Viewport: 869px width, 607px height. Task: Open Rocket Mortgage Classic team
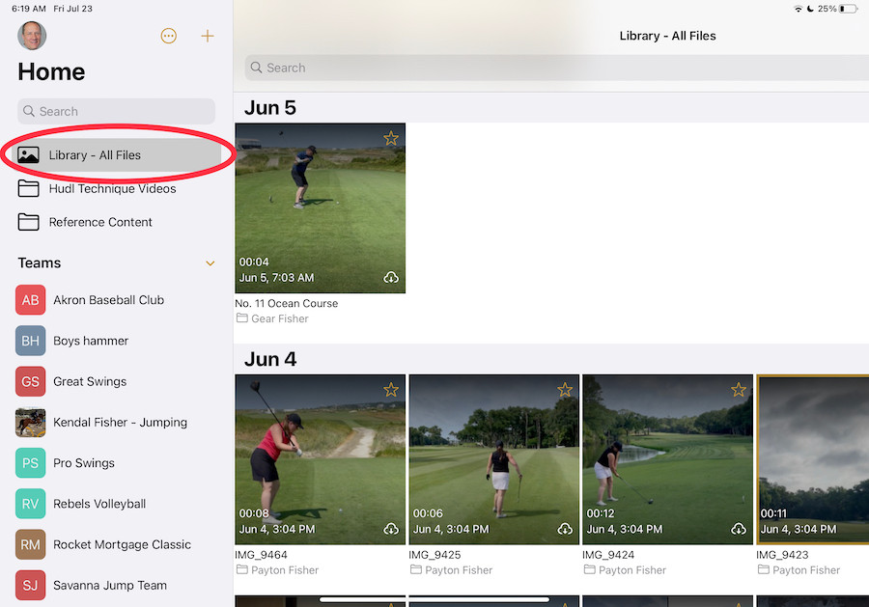(x=117, y=544)
